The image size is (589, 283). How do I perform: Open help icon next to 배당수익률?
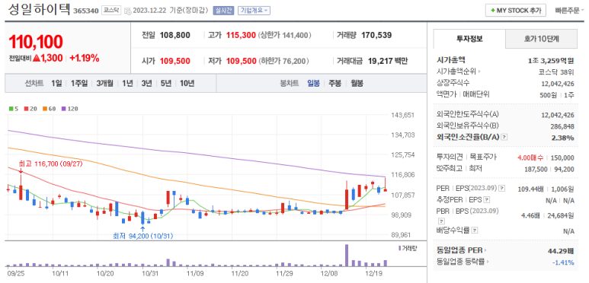(x=475, y=230)
